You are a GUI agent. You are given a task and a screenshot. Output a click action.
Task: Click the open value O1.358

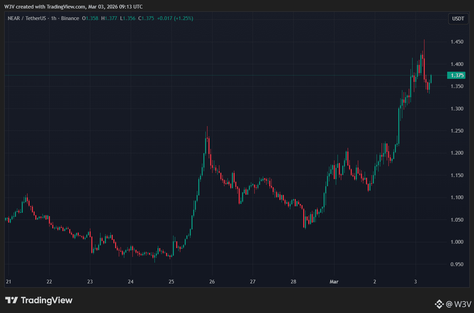[90, 18]
